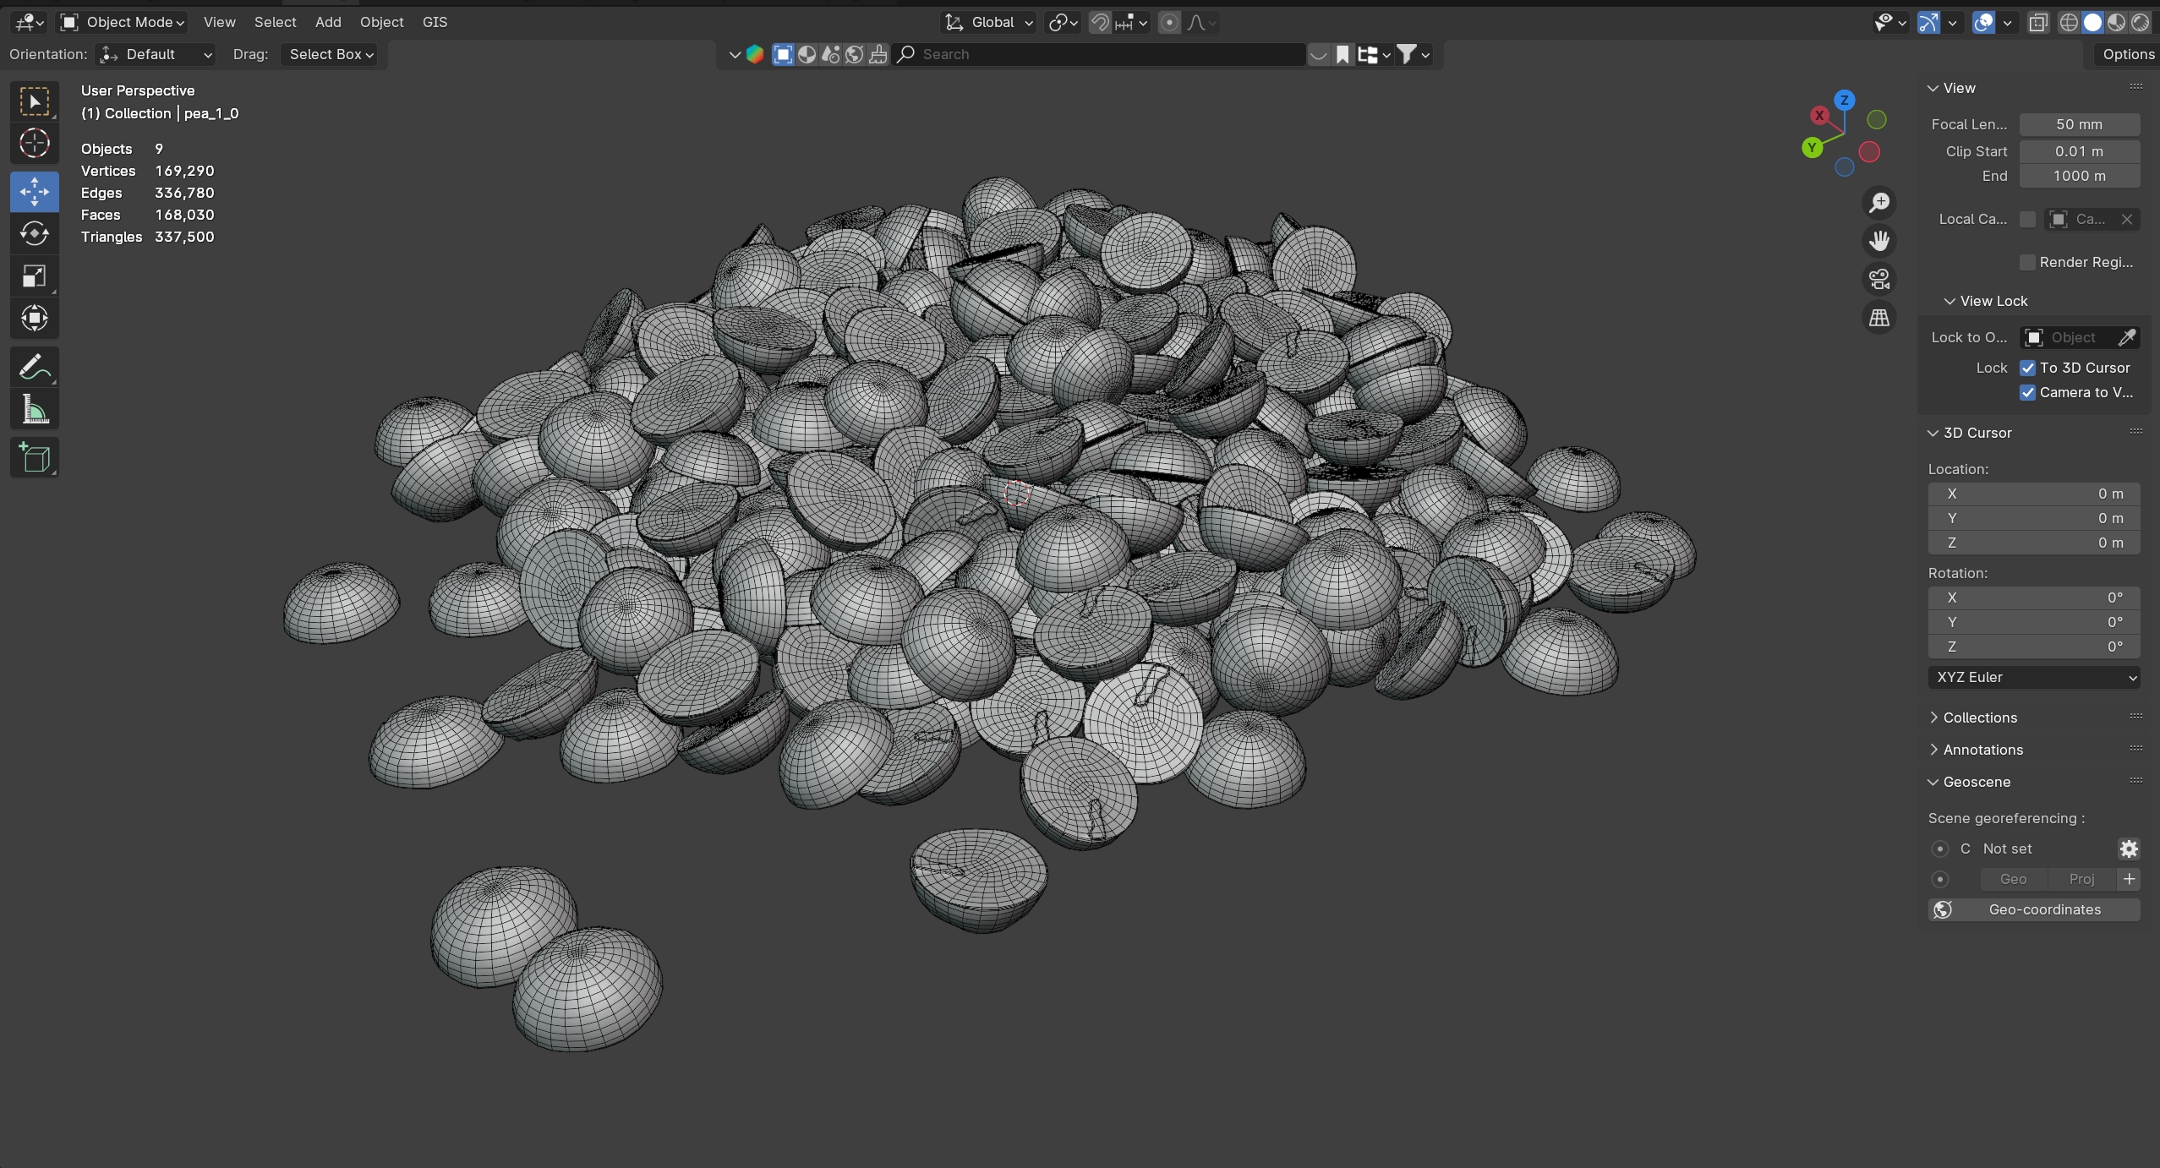Screen dimensions: 2160x1168
Task: Click the Options button
Action: click(2128, 54)
